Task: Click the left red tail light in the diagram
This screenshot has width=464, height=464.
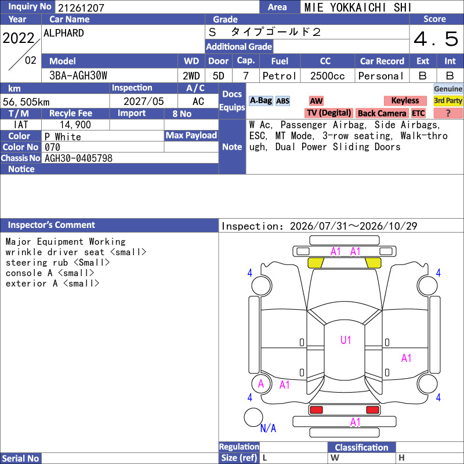Action: point(316,409)
